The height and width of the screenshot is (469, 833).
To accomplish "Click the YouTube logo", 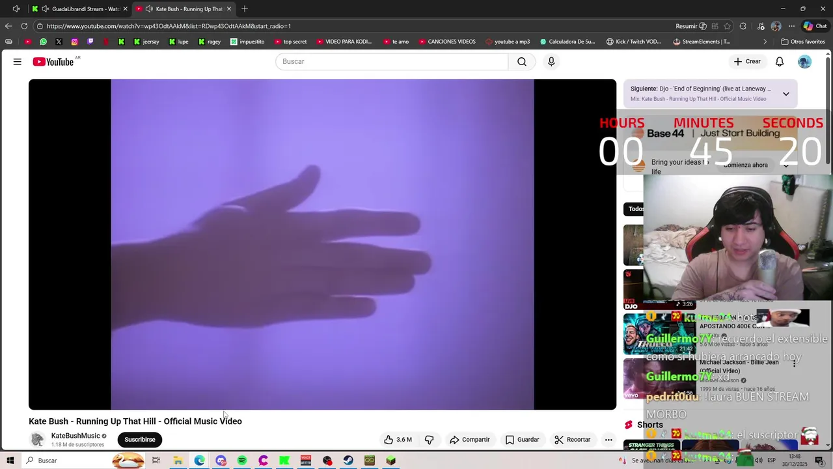I will pos(53,61).
